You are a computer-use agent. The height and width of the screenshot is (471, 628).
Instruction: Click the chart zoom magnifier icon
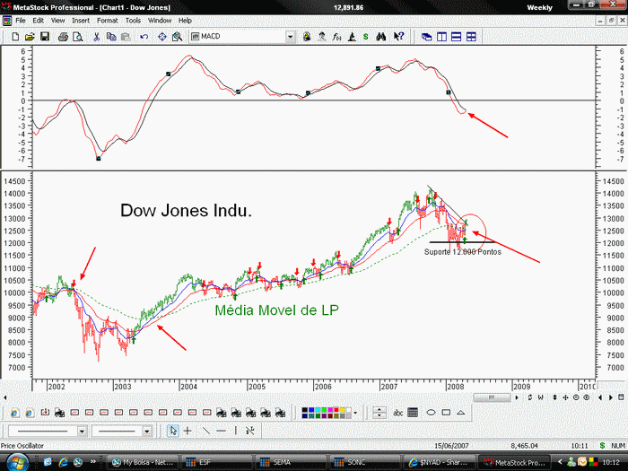pyautogui.click(x=177, y=37)
